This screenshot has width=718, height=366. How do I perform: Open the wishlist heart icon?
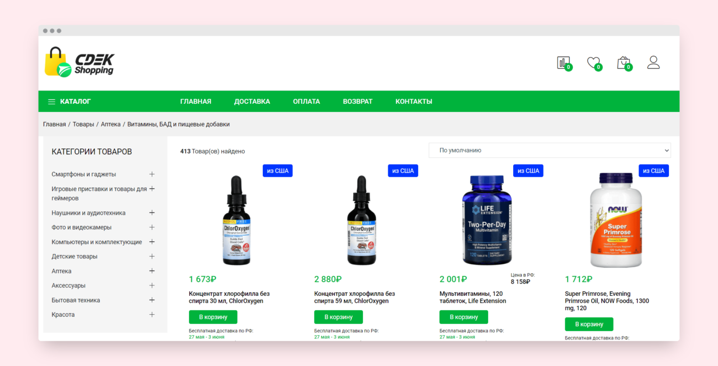pyautogui.click(x=594, y=62)
